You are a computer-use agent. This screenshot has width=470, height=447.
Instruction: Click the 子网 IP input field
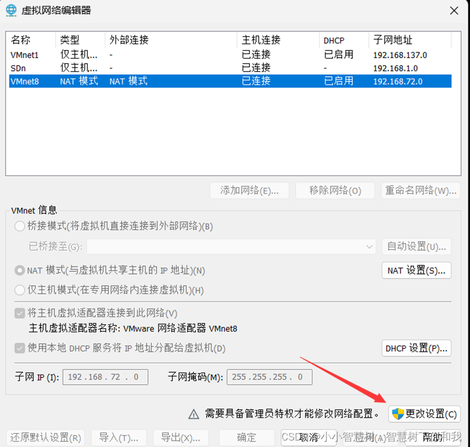pyautogui.click(x=105, y=377)
